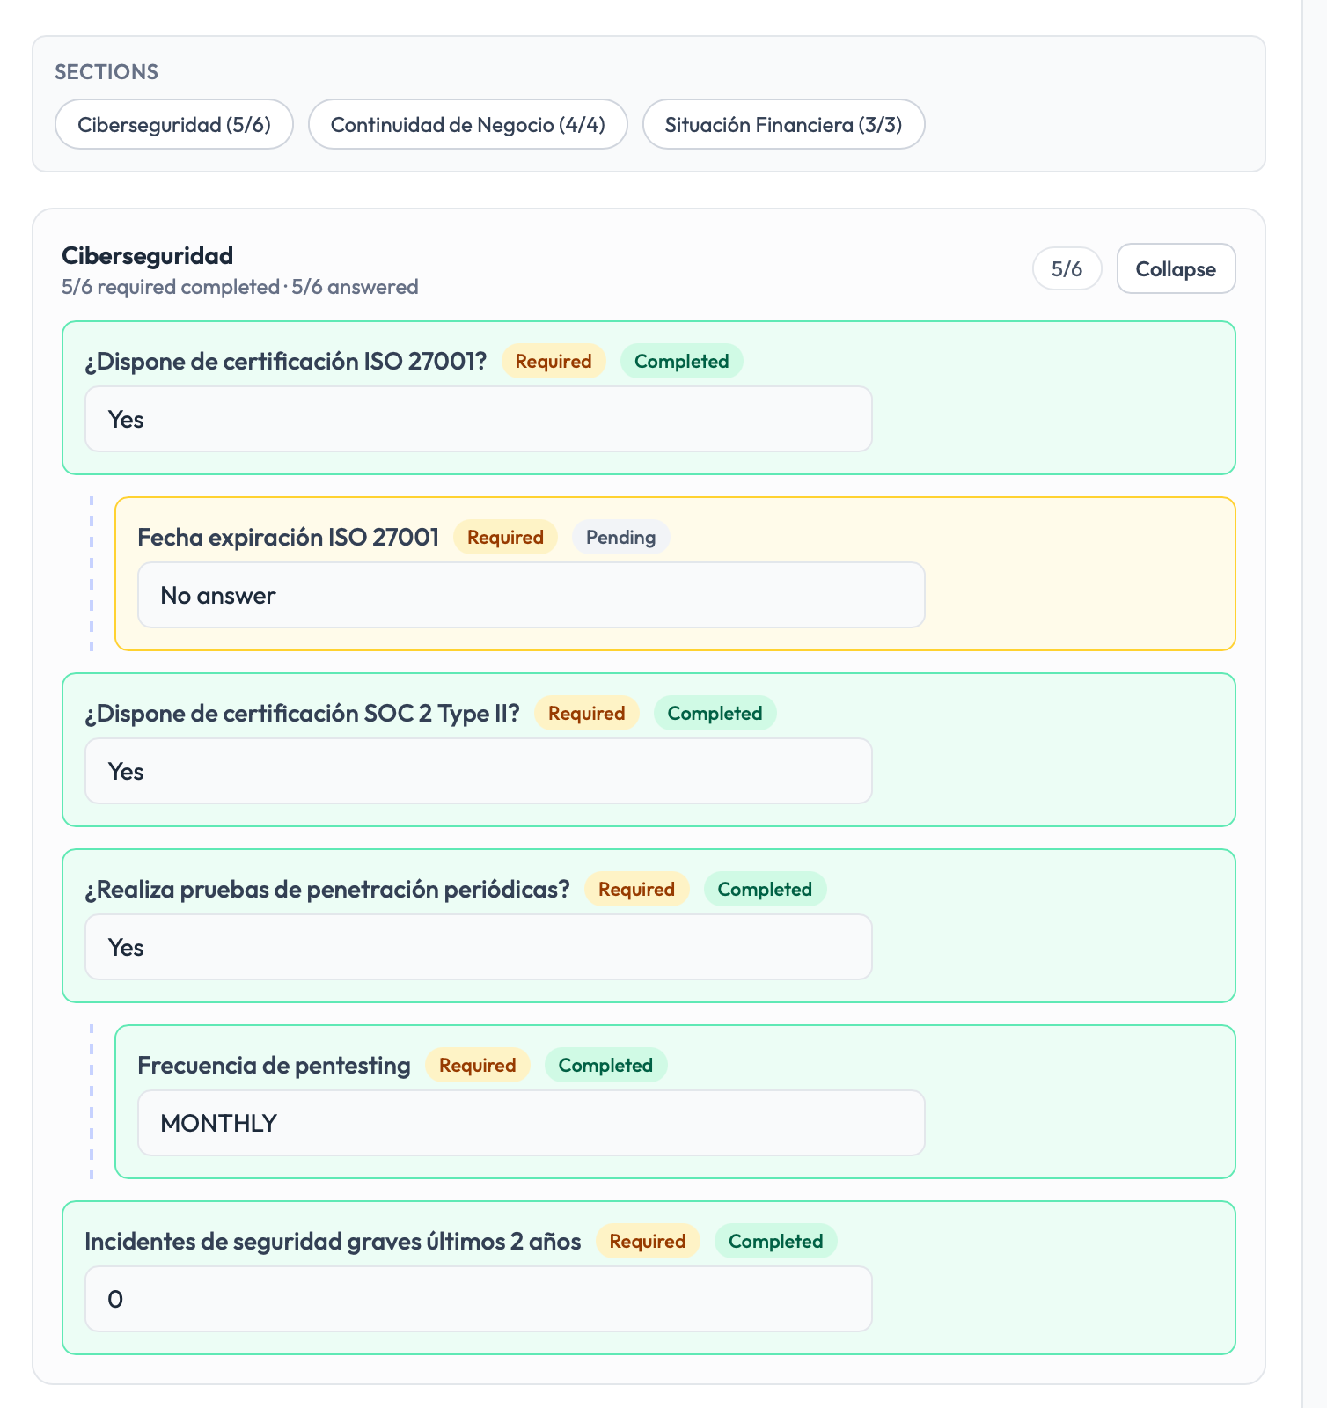Click Required badge on security incidents question
The height and width of the screenshot is (1408, 1327).
[648, 1241]
